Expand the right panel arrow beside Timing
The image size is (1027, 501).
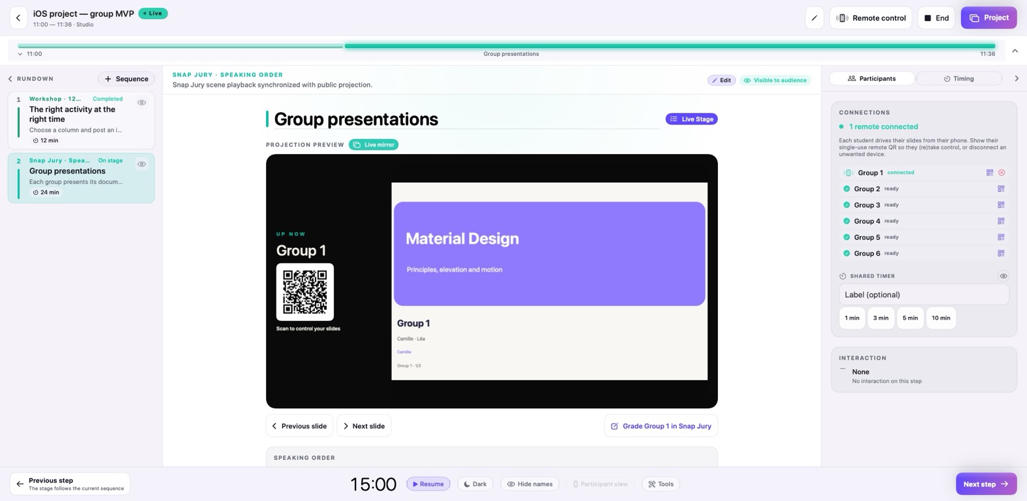pyautogui.click(x=1017, y=79)
